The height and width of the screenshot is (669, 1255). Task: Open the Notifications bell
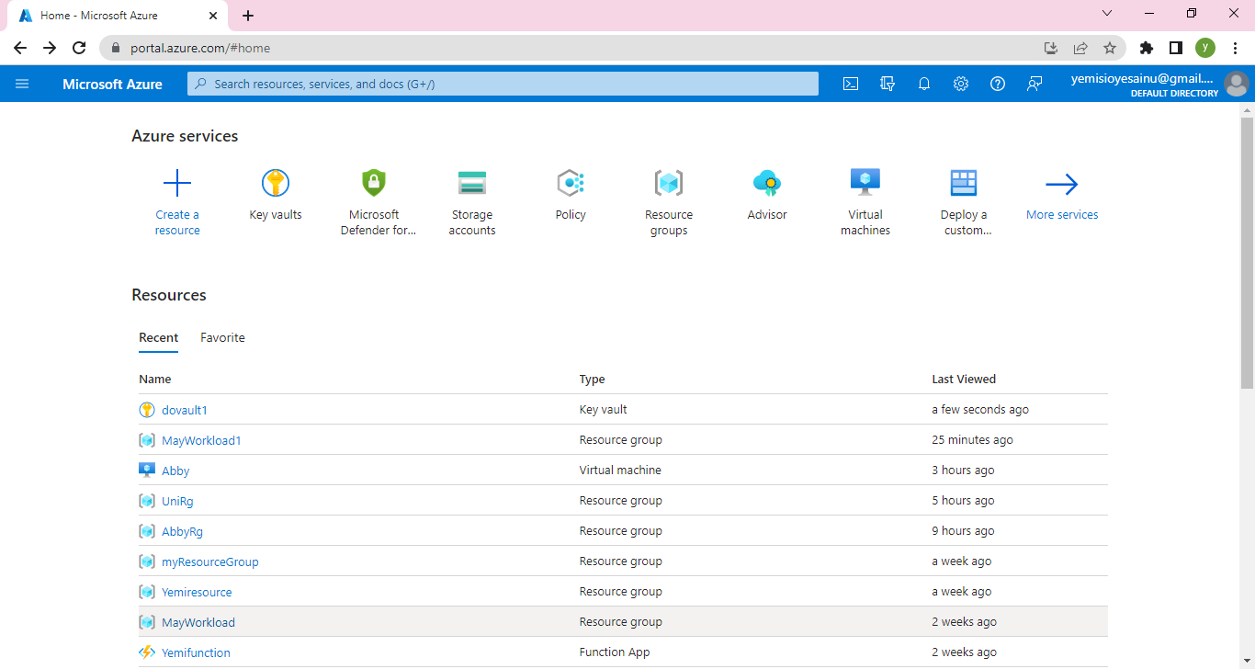pyautogui.click(x=924, y=84)
